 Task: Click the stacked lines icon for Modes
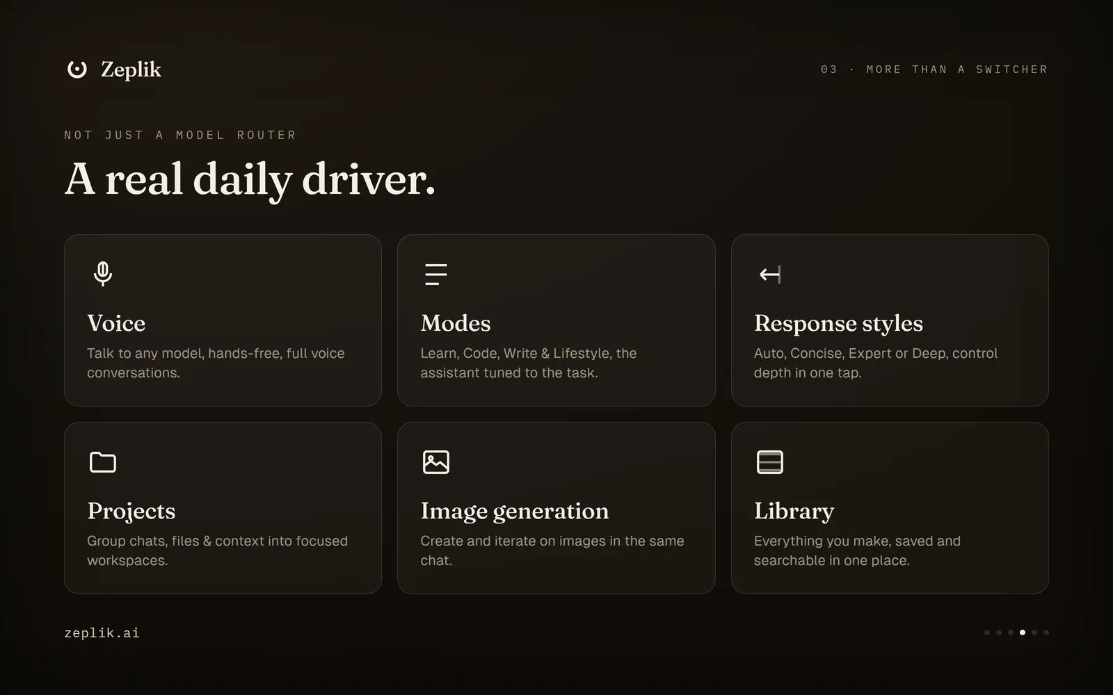coord(436,274)
